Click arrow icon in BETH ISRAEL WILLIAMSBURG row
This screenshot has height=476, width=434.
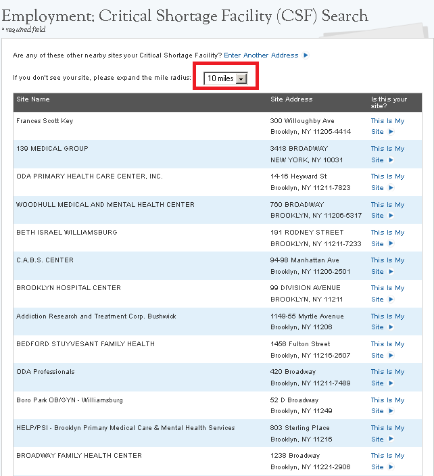click(x=391, y=243)
